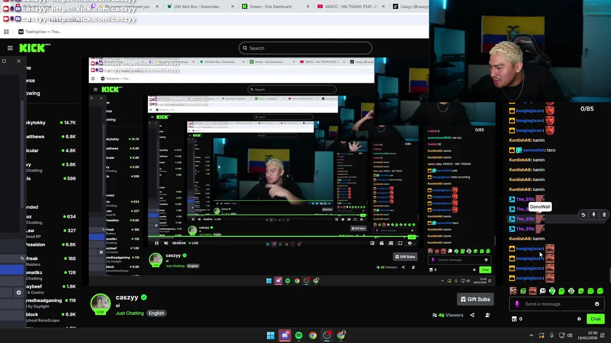The image size is (611, 343).
Task: Open Google Chrome from the taskbar
Action: tap(313, 335)
